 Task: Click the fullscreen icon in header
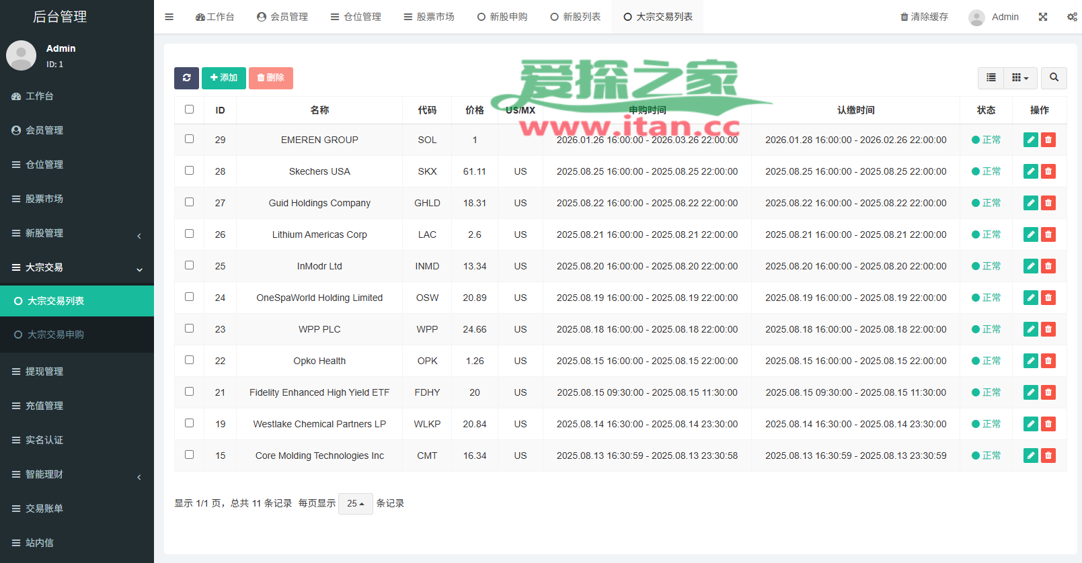coord(1043,17)
